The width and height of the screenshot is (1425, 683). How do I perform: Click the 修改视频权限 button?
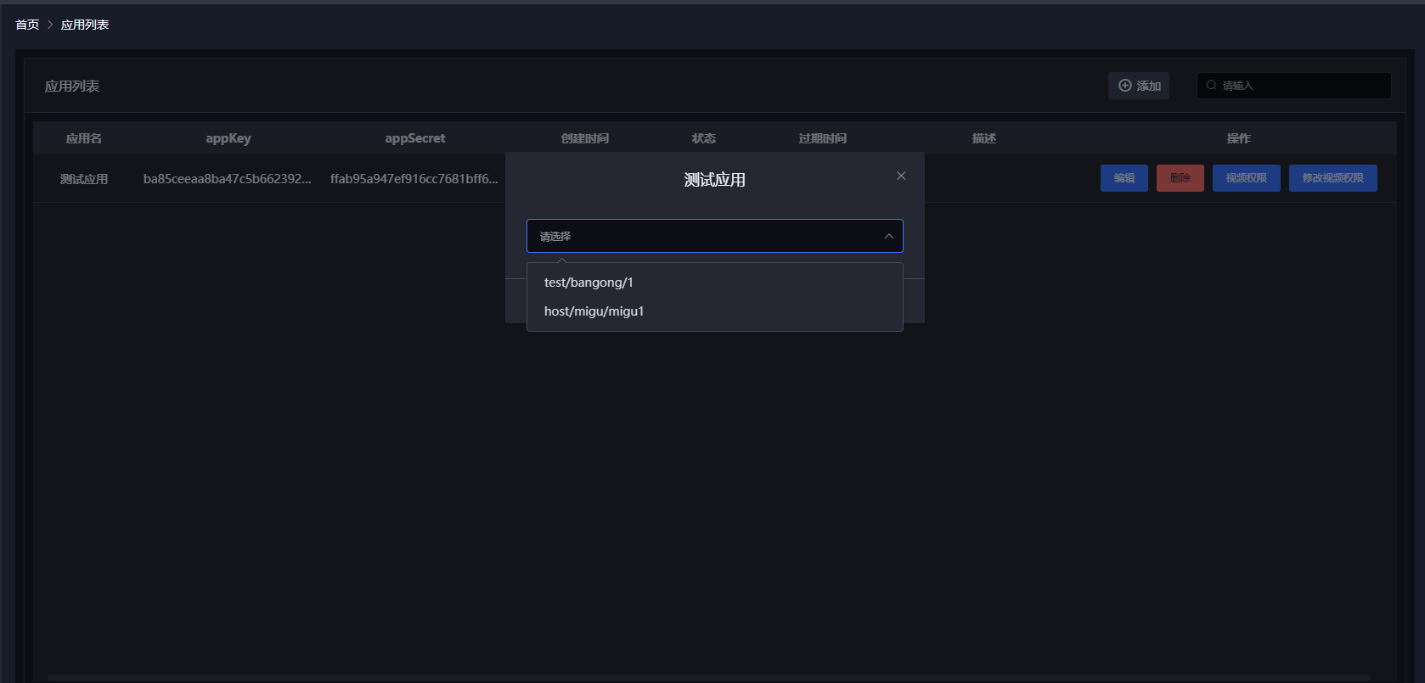pyautogui.click(x=1333, y=178)
